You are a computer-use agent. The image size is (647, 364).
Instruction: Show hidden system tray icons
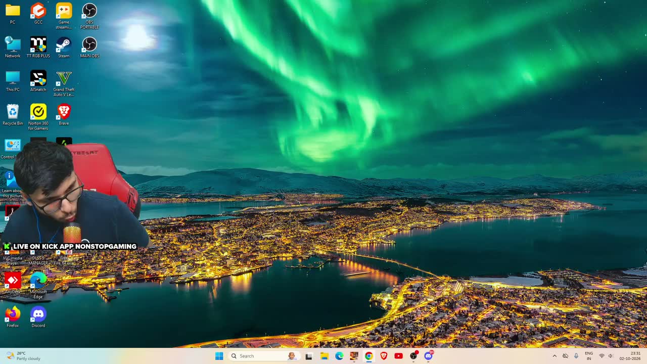[554, 356]
